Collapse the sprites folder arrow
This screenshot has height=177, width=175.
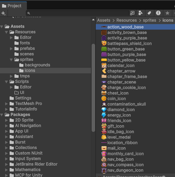(11, 60)
